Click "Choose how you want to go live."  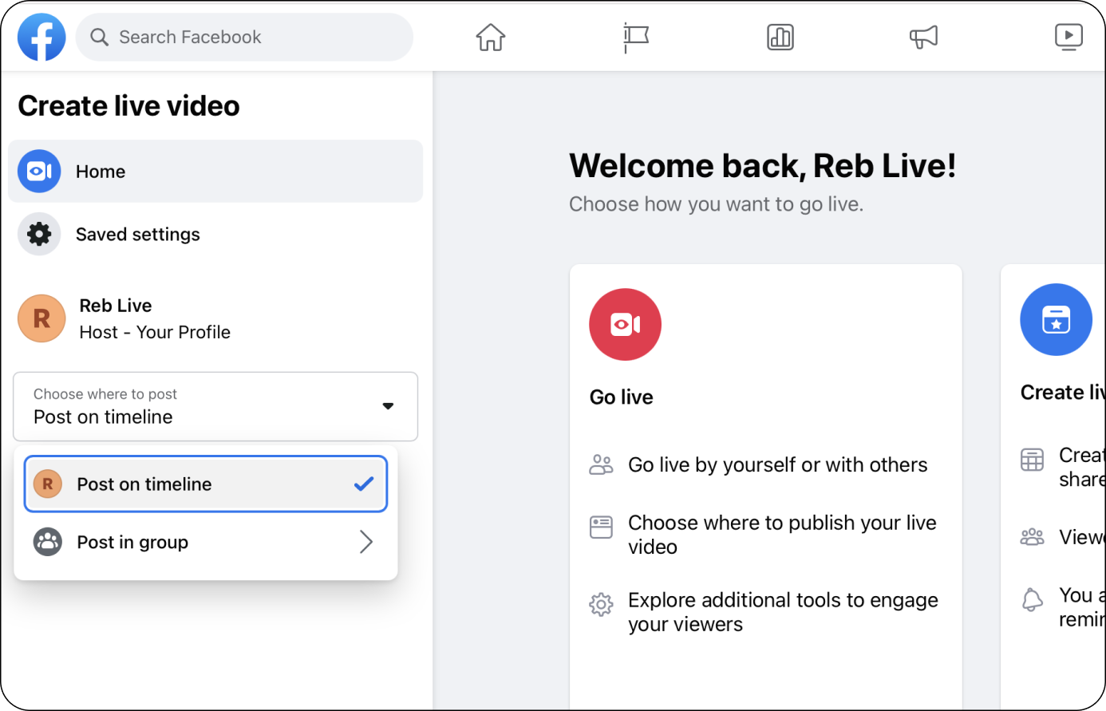click(x=716, y=204)
